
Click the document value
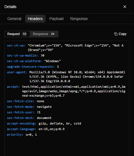44,118
